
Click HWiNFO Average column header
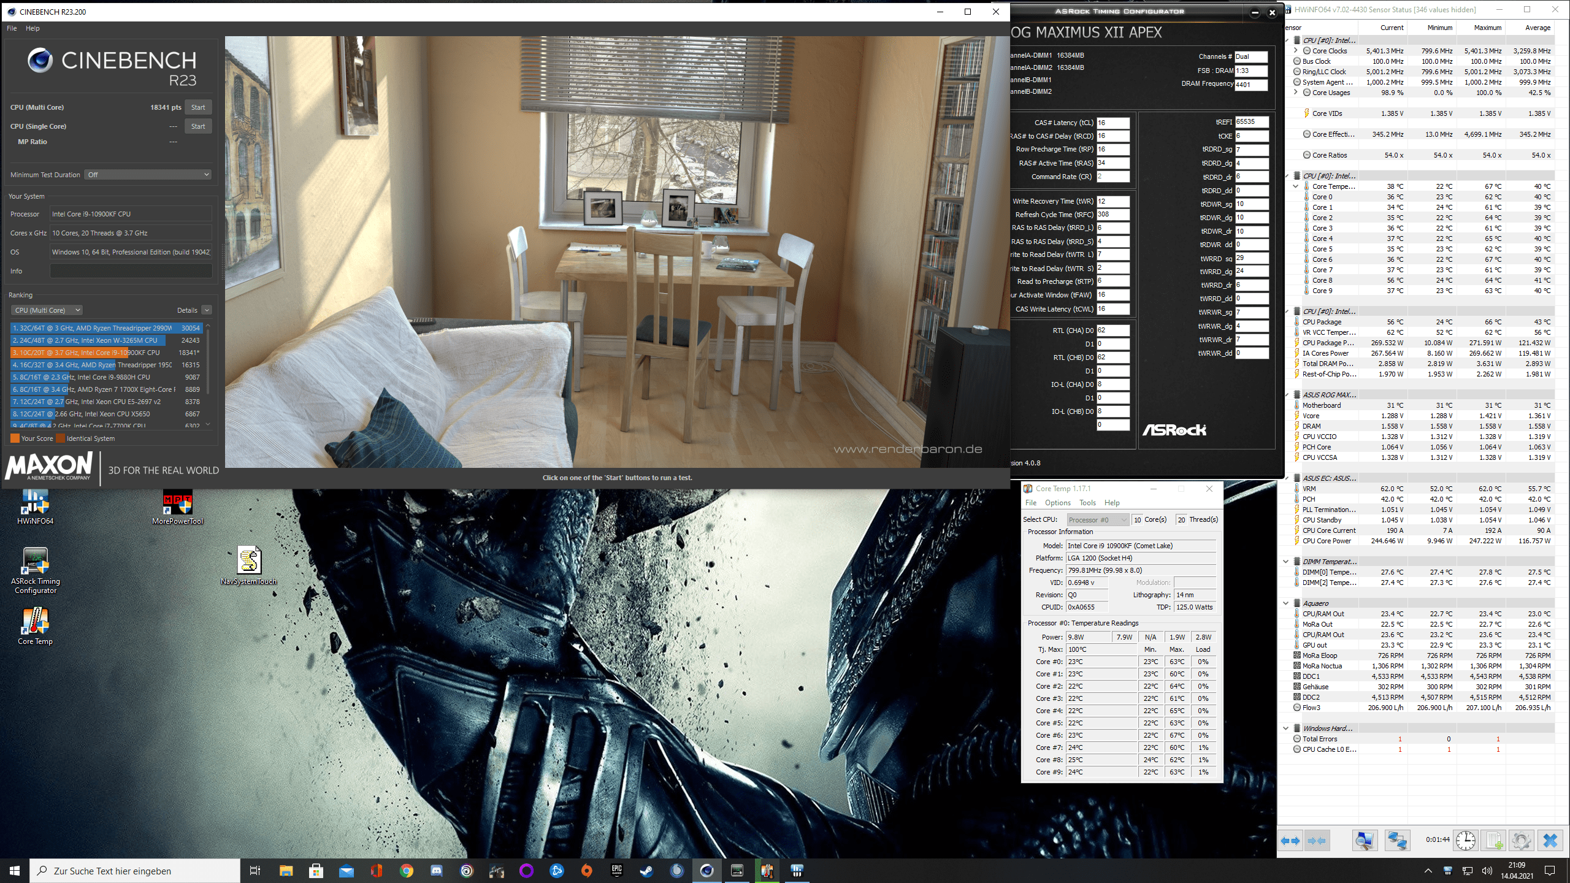click(1530, 28)
